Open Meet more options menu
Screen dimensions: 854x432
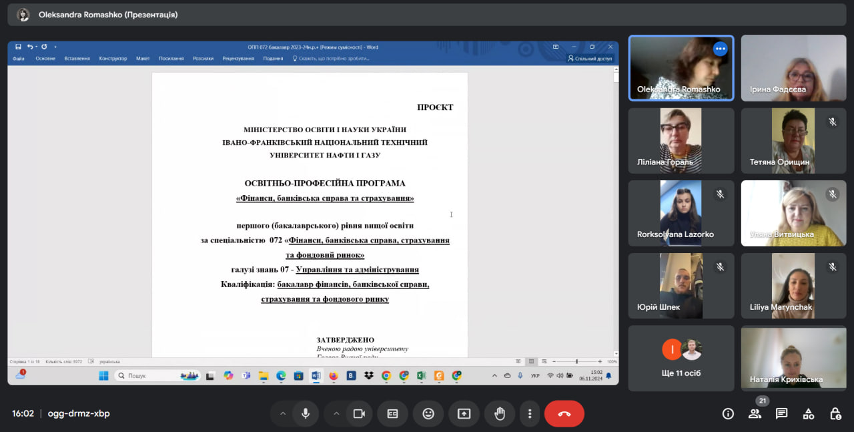(x=530, y=413)
